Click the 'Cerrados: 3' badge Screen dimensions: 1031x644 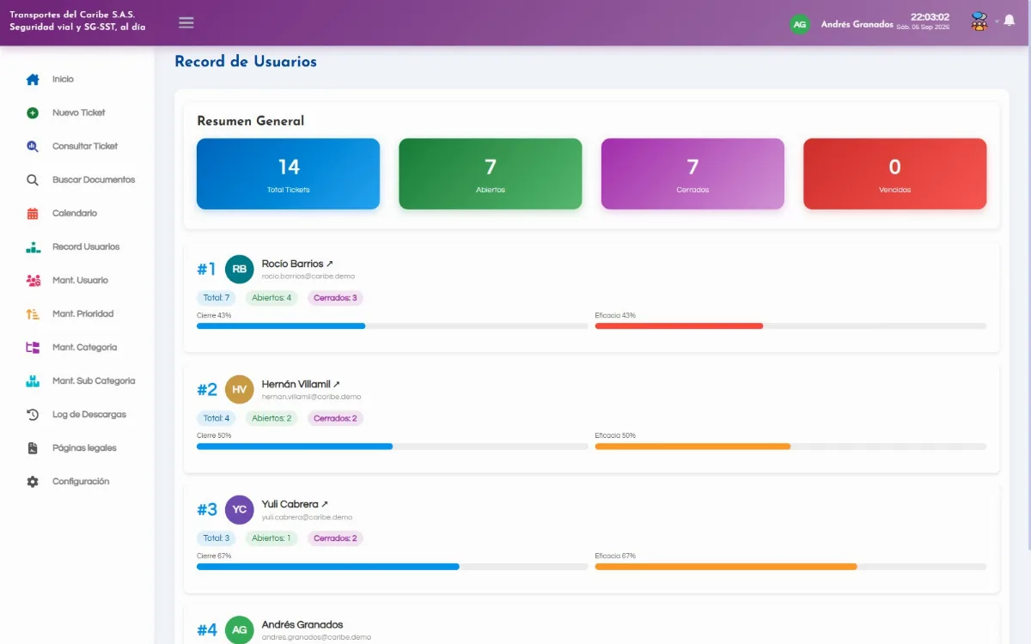[x=335, y=298]
